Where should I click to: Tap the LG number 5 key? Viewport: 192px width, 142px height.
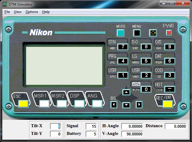[x=146, y=61]
